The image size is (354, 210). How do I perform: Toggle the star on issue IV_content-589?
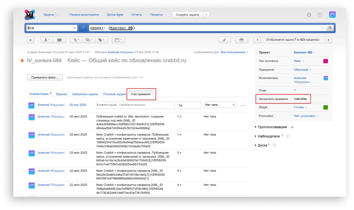tap(22, 61)
